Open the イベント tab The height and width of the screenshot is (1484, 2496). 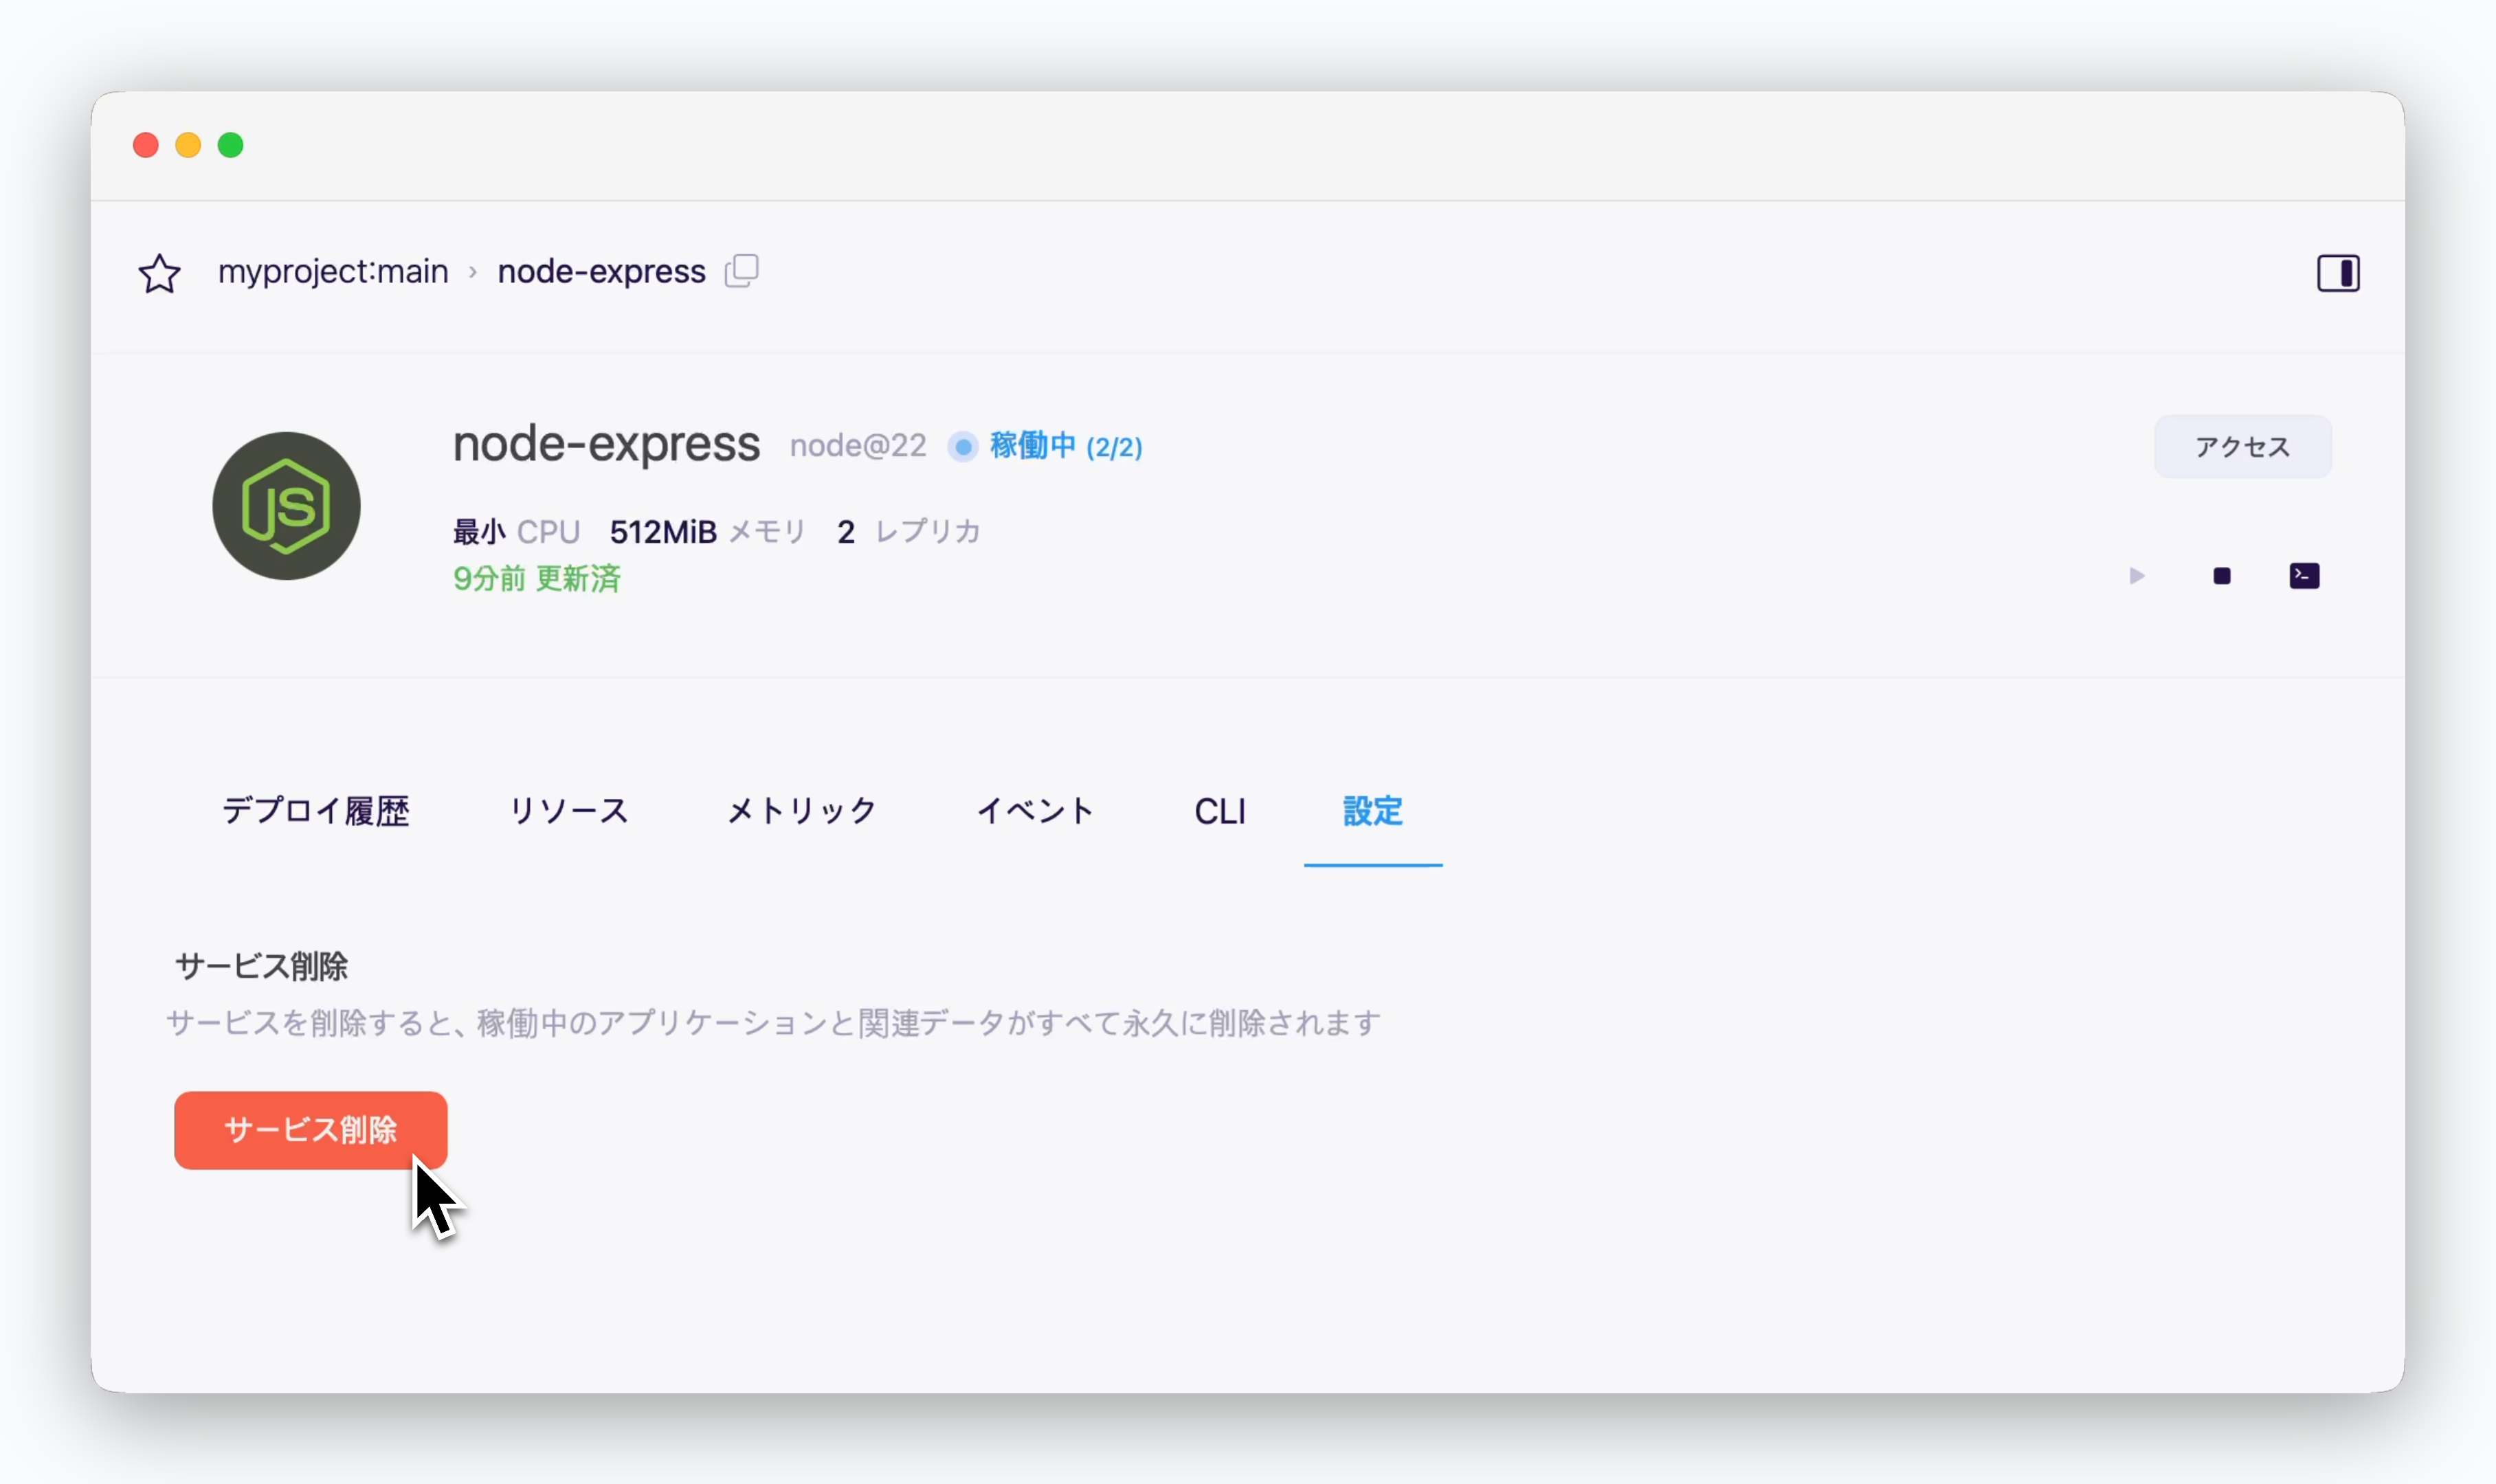point(1036,811)
